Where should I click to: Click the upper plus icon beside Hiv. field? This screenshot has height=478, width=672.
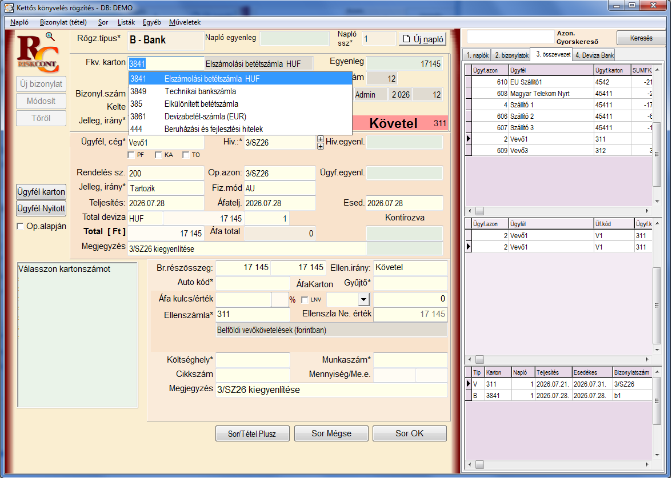tap(320, 139)
